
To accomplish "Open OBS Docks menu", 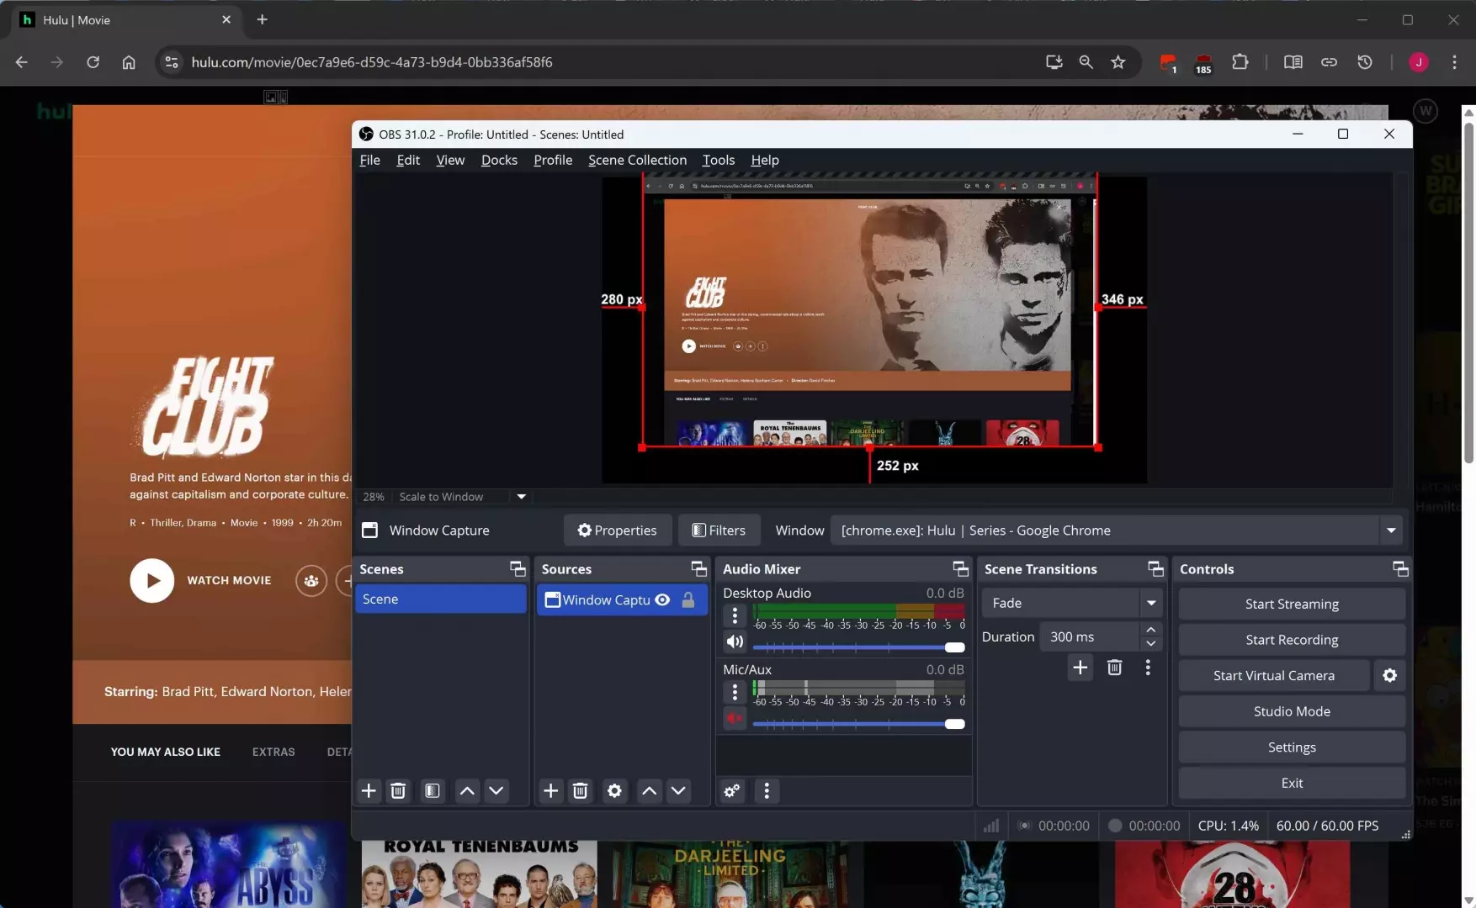I will [499, 160].
